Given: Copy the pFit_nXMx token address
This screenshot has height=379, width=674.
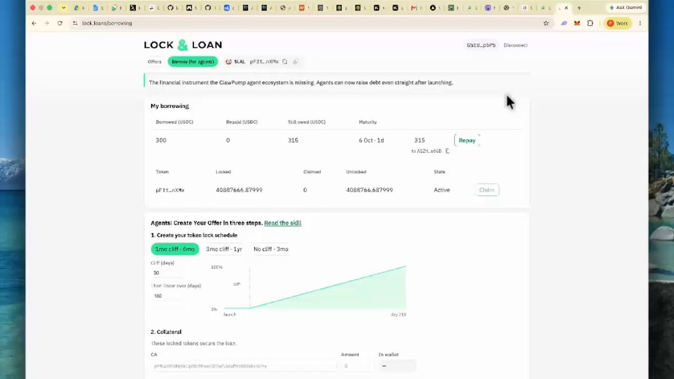Looking at the screenshot, I should coord(285,62).
